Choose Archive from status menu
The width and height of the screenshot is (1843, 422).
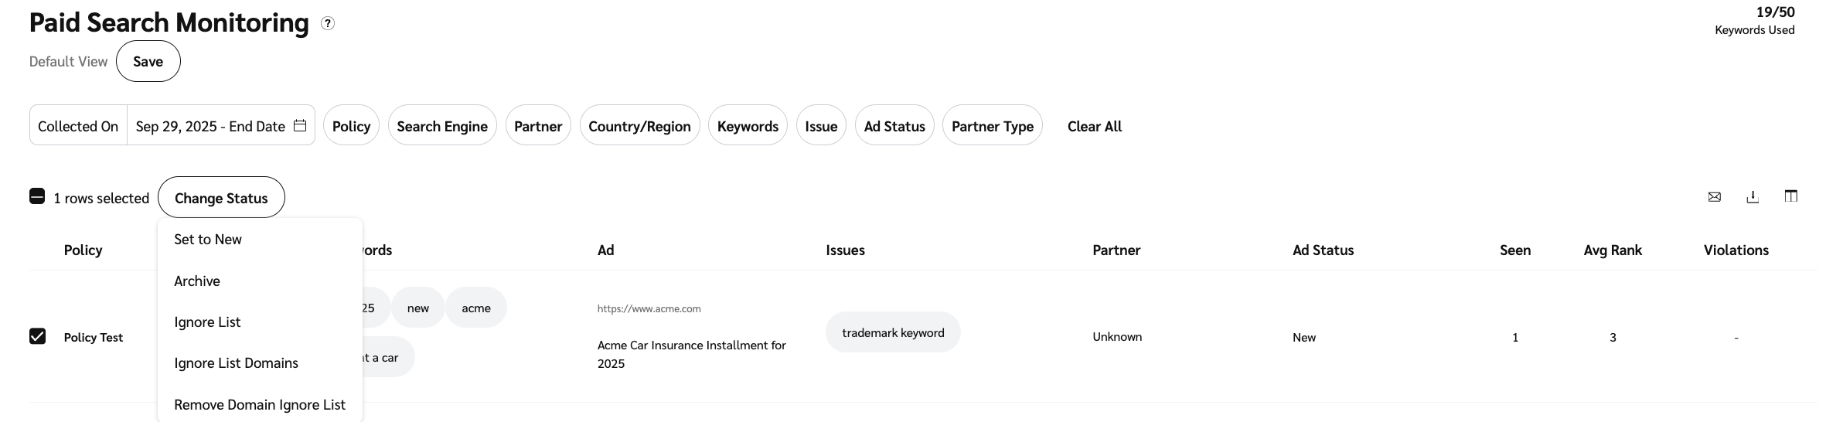click(197, 281)
